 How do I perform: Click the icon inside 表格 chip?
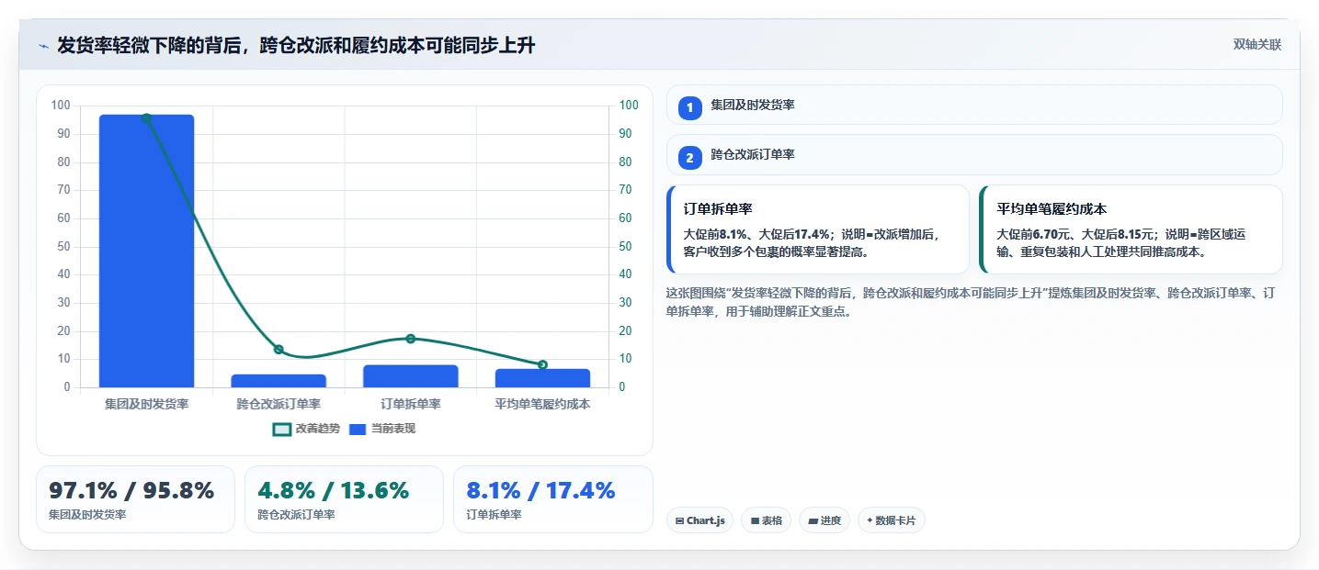pos(755,520)
